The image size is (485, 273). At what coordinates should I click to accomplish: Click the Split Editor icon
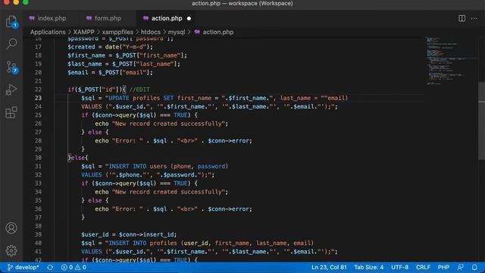point(462,18)
